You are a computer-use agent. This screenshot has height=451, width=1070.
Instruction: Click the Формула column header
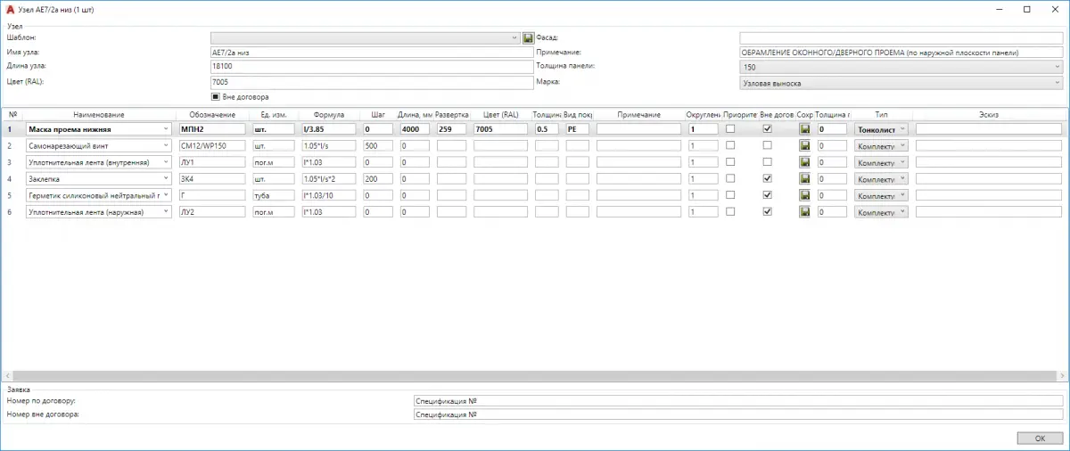click(329, 115)
